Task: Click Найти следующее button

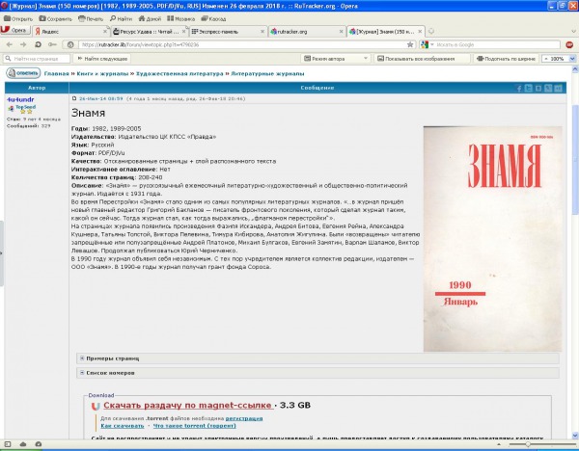Action: (102, 59)
